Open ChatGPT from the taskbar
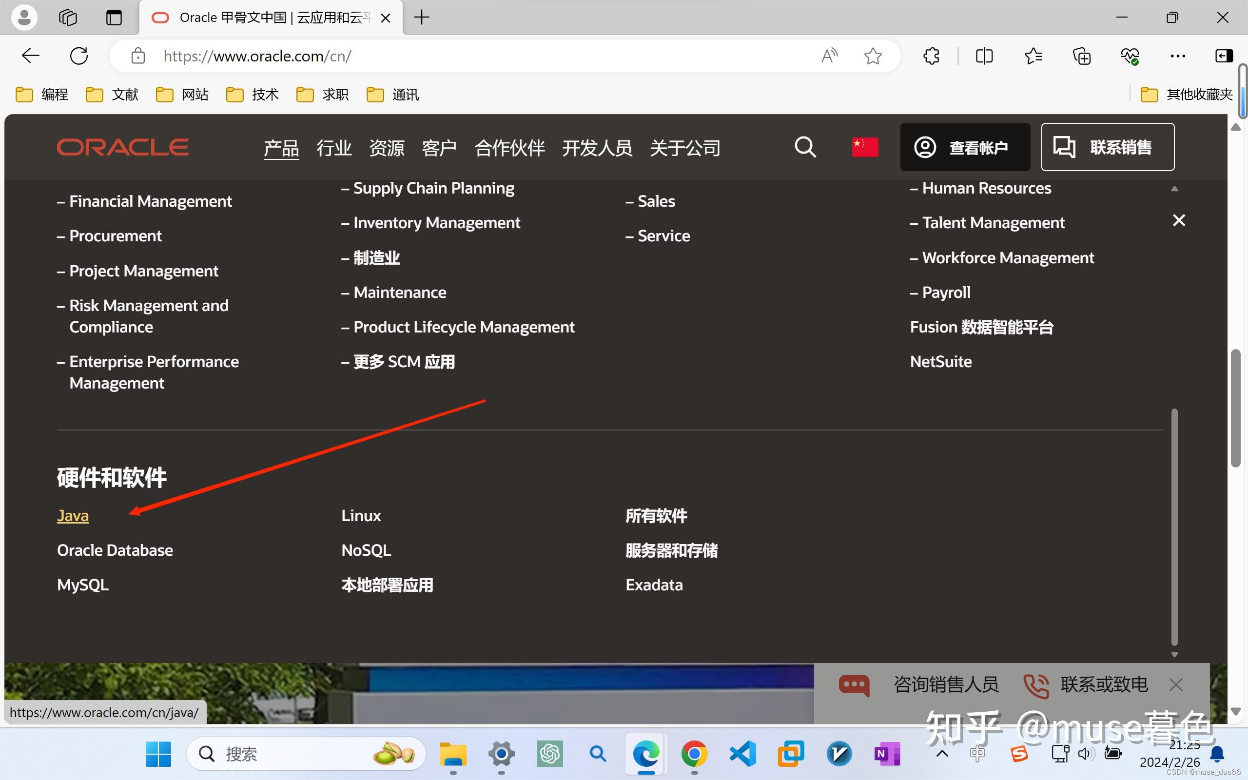 point(550,753)
